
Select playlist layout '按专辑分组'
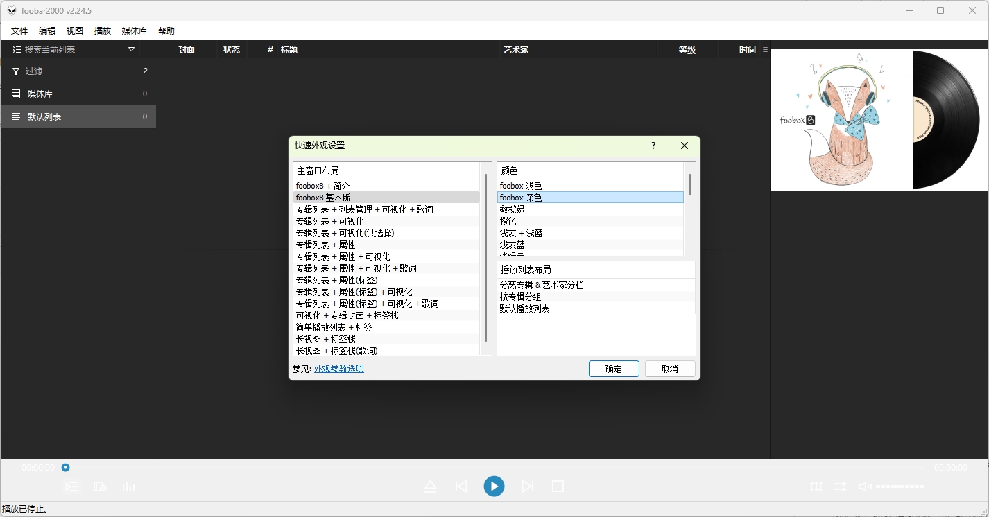tap(596, 297)
